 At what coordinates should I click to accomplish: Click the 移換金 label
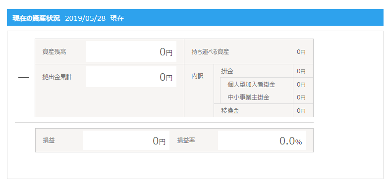pyautogui.click(x=230, y=111)
